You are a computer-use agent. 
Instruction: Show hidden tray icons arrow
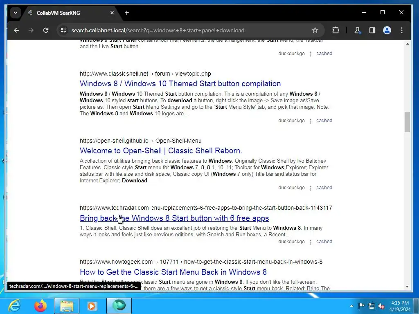coord(351,306)
